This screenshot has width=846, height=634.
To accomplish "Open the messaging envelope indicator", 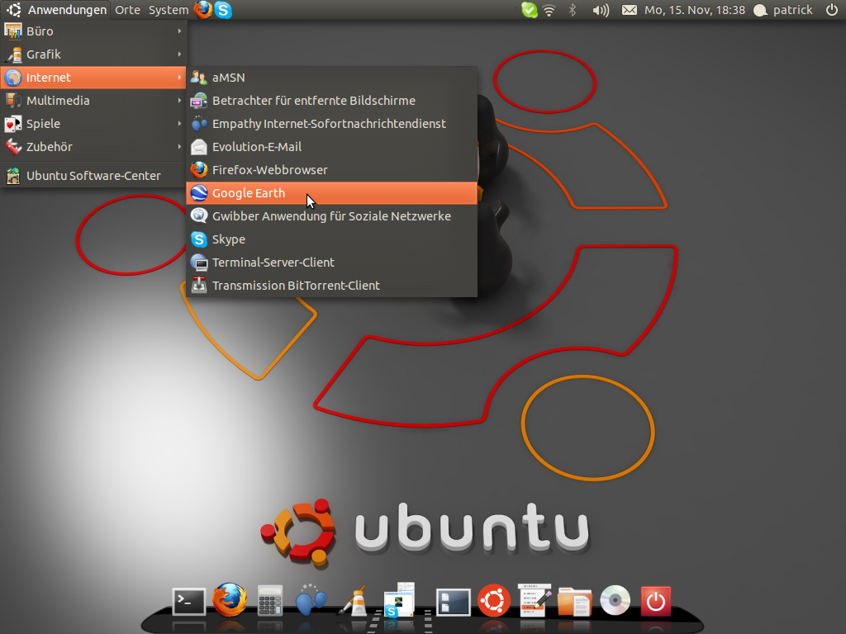I will [x=629, y=10].
